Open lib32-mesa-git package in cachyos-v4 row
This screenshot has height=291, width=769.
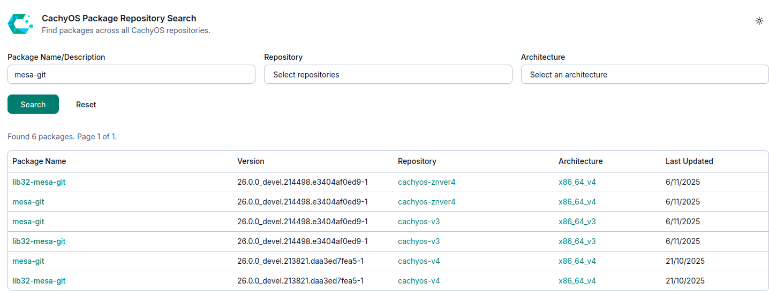point(39,281)
